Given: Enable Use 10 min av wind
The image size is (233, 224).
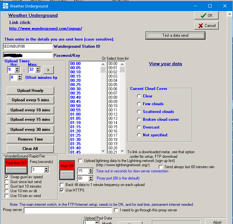Looking at the screenshot, I should pos(6,196).
